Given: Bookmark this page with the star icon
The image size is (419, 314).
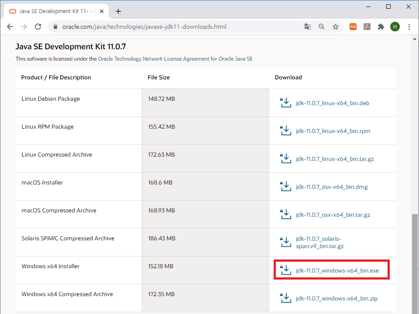Looking at the screenshot, I should point(336,27).
